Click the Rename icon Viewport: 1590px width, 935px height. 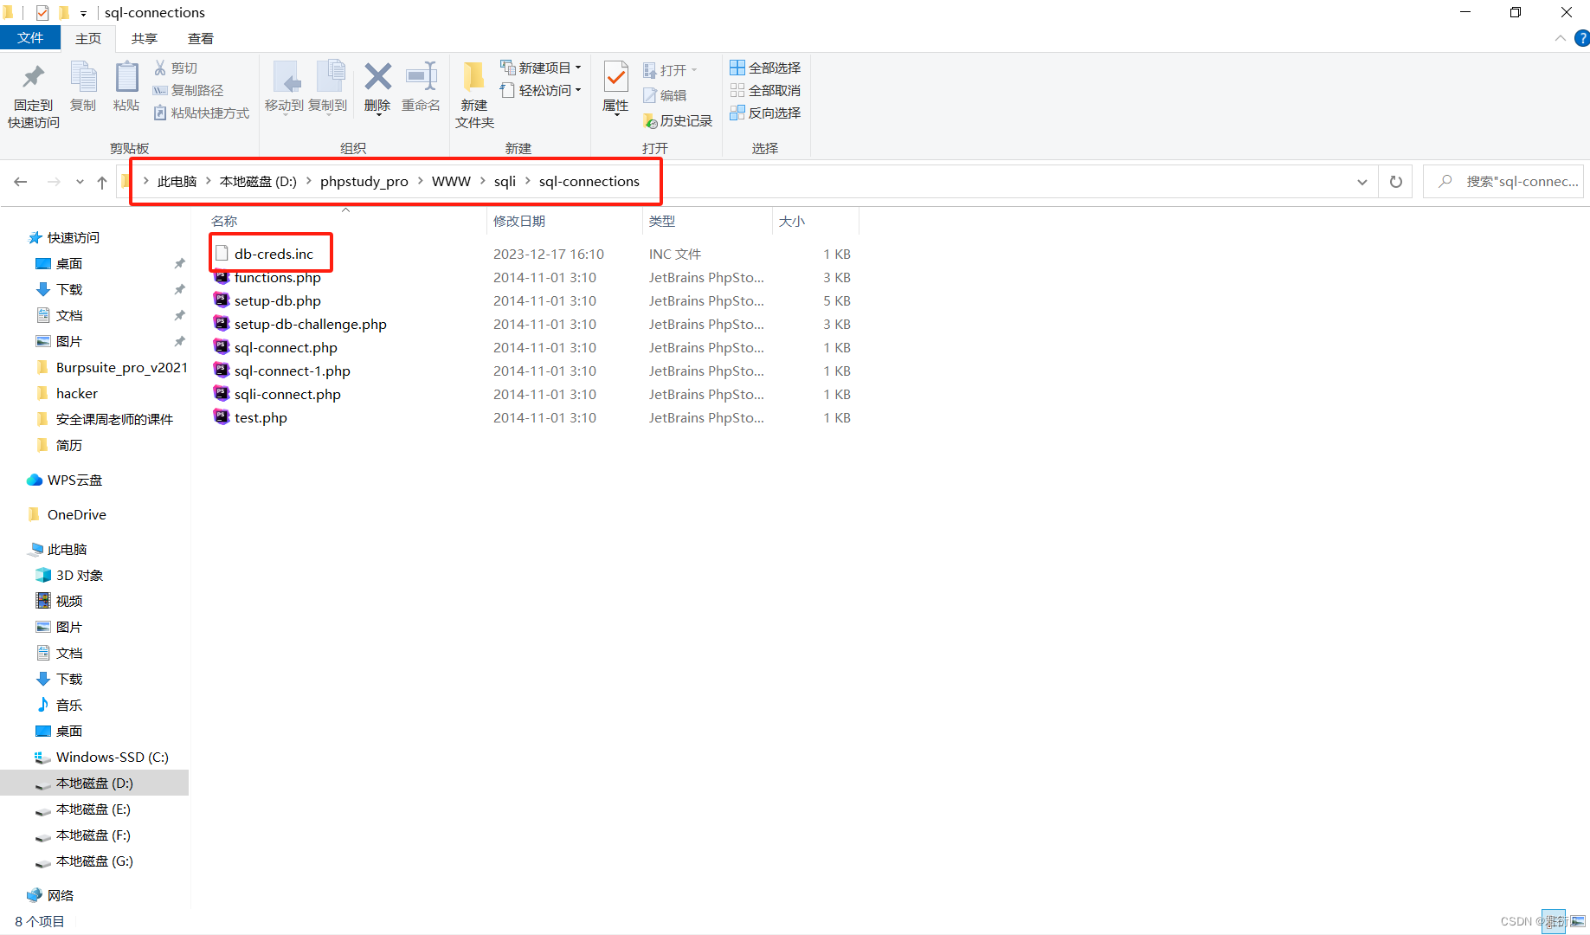(x=422, y=76)
